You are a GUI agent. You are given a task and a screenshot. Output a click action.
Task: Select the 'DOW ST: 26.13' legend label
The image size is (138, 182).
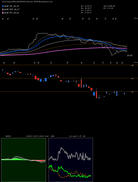pos(11,6)
